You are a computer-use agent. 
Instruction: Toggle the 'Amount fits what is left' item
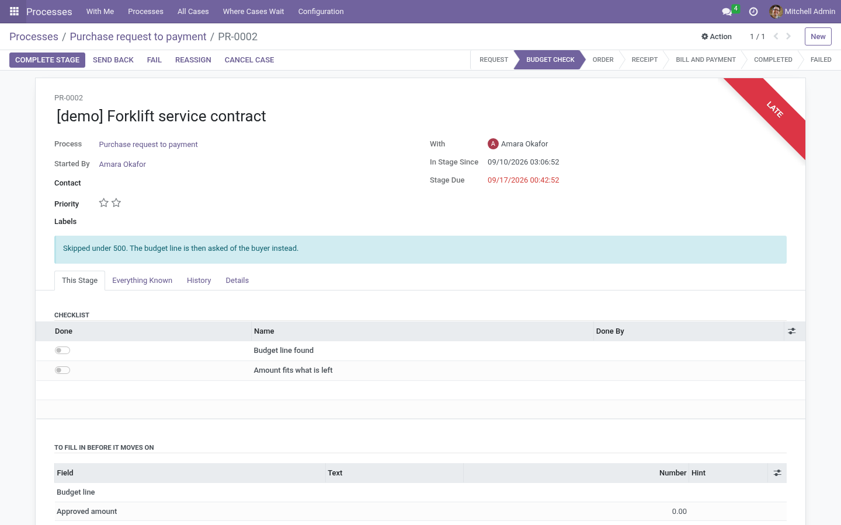62,370
